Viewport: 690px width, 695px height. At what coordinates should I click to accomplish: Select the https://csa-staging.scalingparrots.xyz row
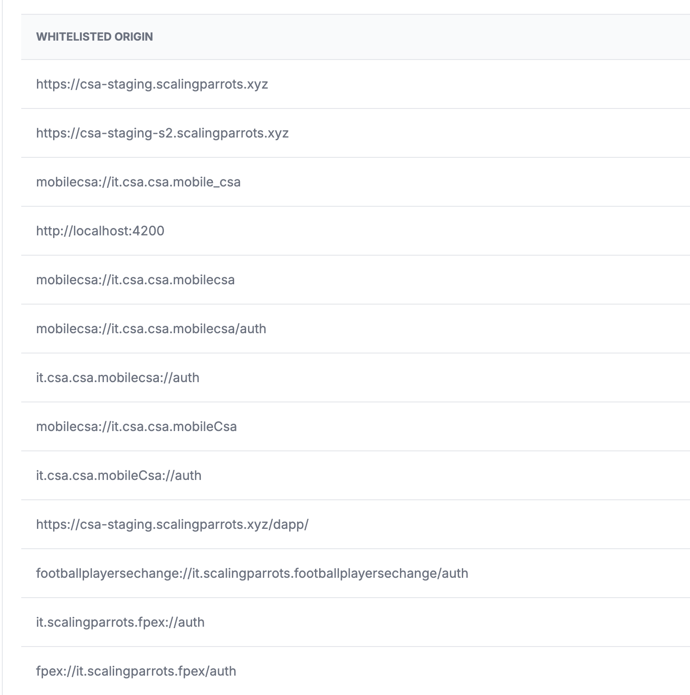[356, 84]
